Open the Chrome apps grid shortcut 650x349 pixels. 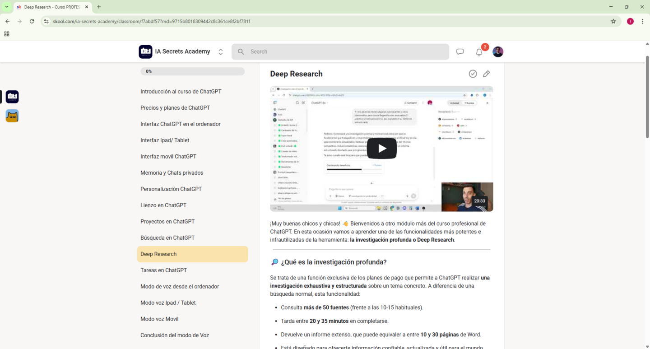pyautogui.click(x=7, y=34)
